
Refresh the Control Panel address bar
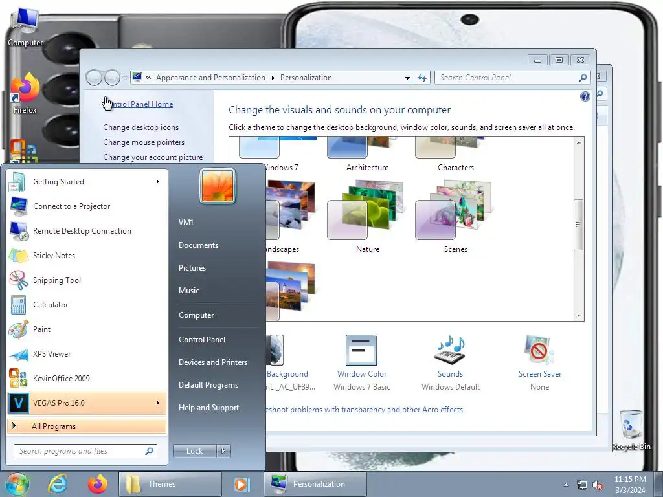click(x=422, y=78)
